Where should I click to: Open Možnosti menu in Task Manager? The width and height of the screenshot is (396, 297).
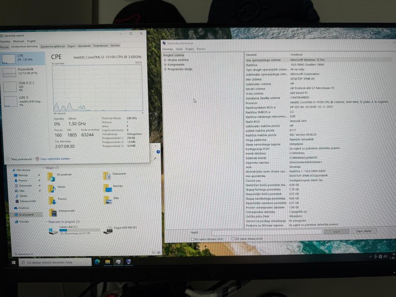(x=19, y=41)
